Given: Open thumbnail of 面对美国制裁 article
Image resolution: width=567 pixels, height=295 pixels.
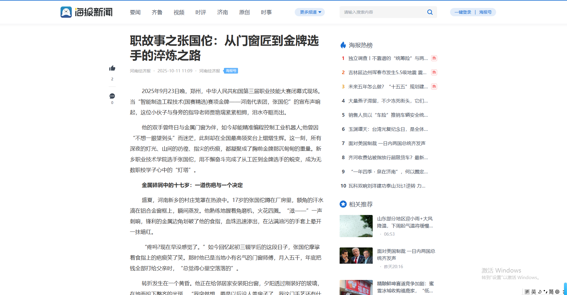Looking at the screenshot, I should pyautogui.click(x=356, y=255).
